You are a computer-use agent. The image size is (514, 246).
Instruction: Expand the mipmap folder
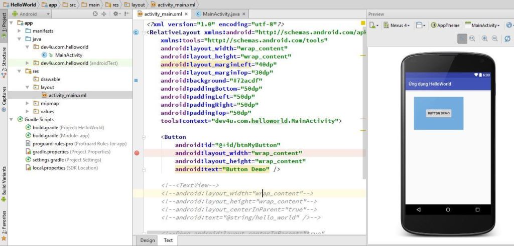28,103
